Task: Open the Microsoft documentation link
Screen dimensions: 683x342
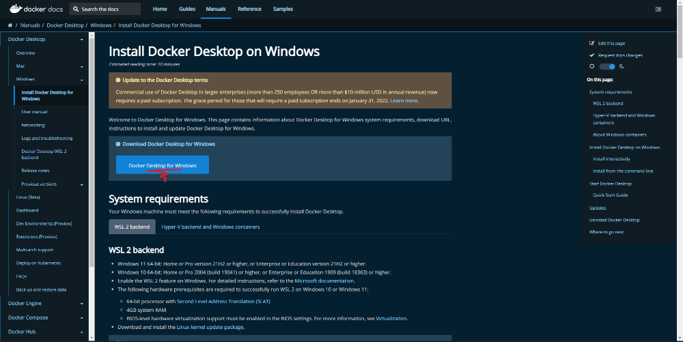Action: coord(324,281)
